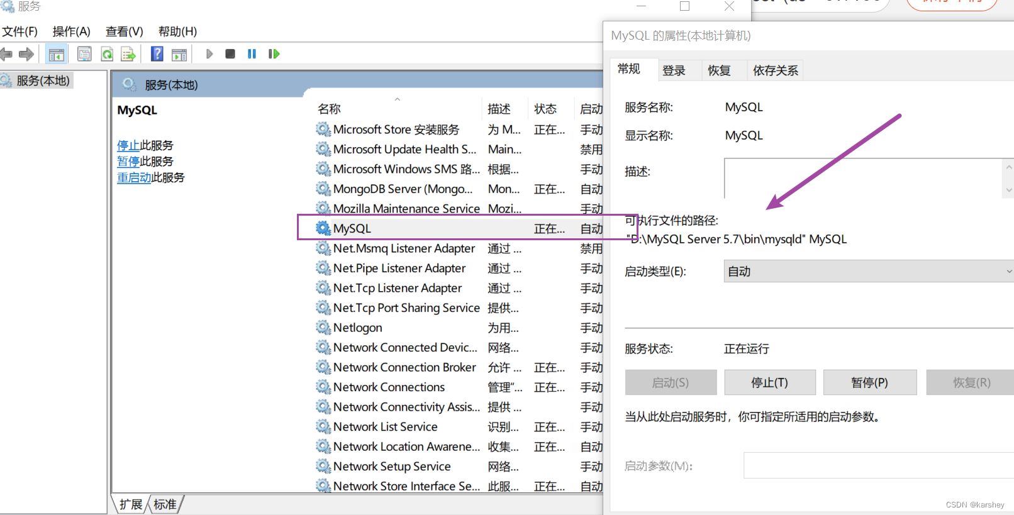Maximize the Services window

[x=685, y=6]
